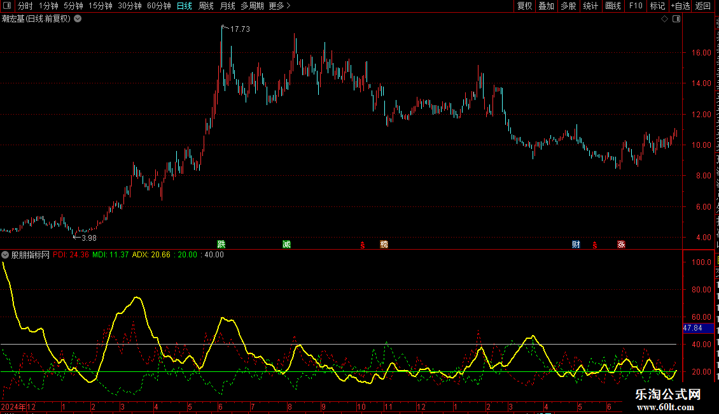Click the 2024年12 date label

(18, 406)
